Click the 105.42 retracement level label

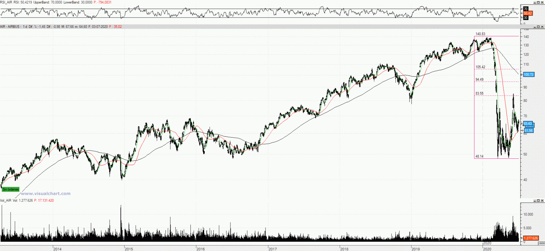(x=480, y=67)
